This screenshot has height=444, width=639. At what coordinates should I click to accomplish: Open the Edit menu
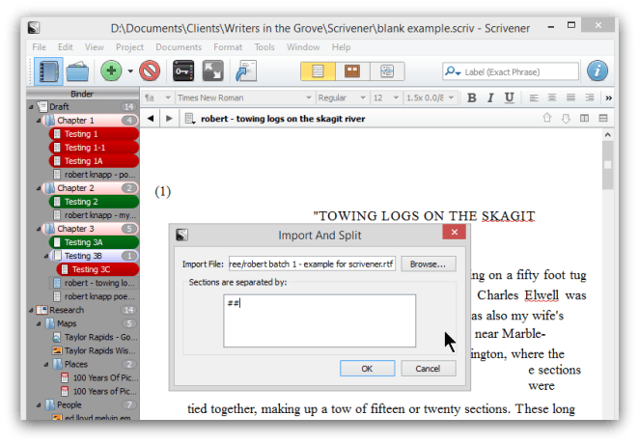66,47
